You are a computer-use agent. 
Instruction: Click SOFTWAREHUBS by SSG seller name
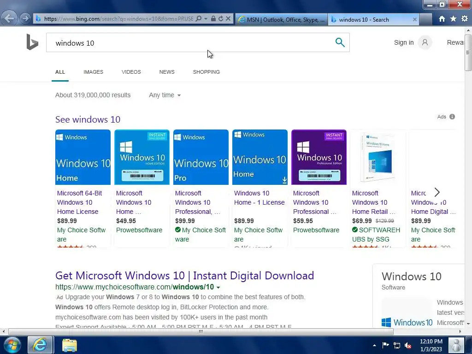(376, 235)
